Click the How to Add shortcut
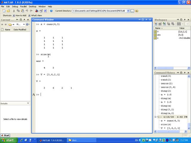Screen dimensions: 191x143 pos(19,15)
